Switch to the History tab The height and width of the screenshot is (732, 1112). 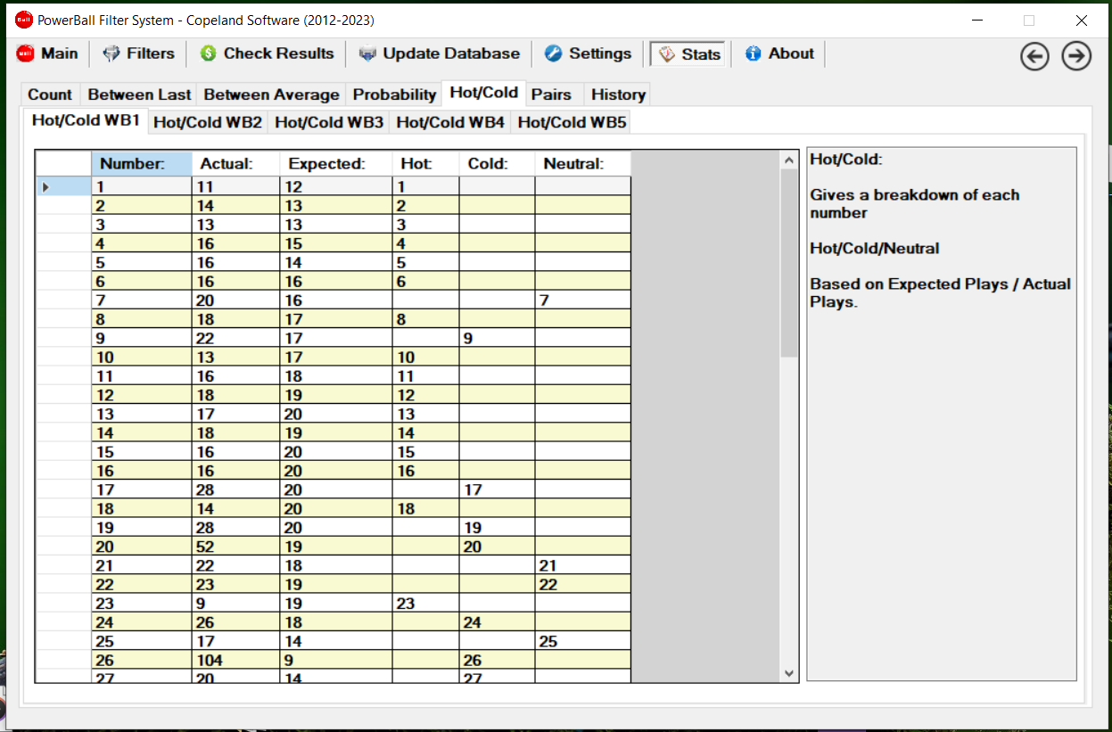[x=618, y=95]
